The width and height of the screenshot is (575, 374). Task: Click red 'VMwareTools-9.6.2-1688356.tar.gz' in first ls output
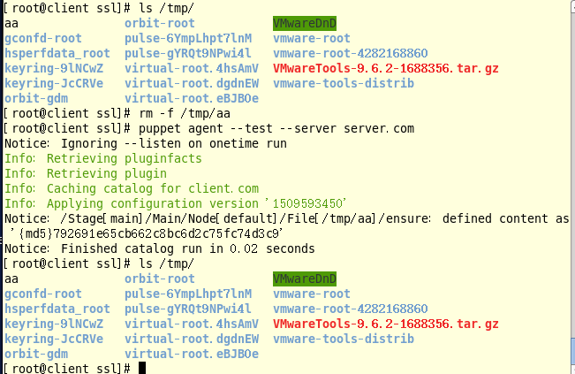[386, 69]
